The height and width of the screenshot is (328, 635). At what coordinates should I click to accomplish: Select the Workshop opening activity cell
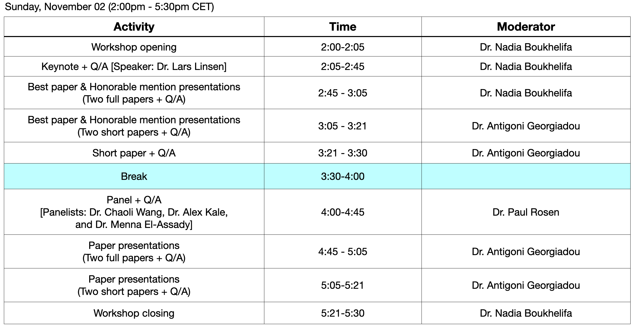[134, 47]
